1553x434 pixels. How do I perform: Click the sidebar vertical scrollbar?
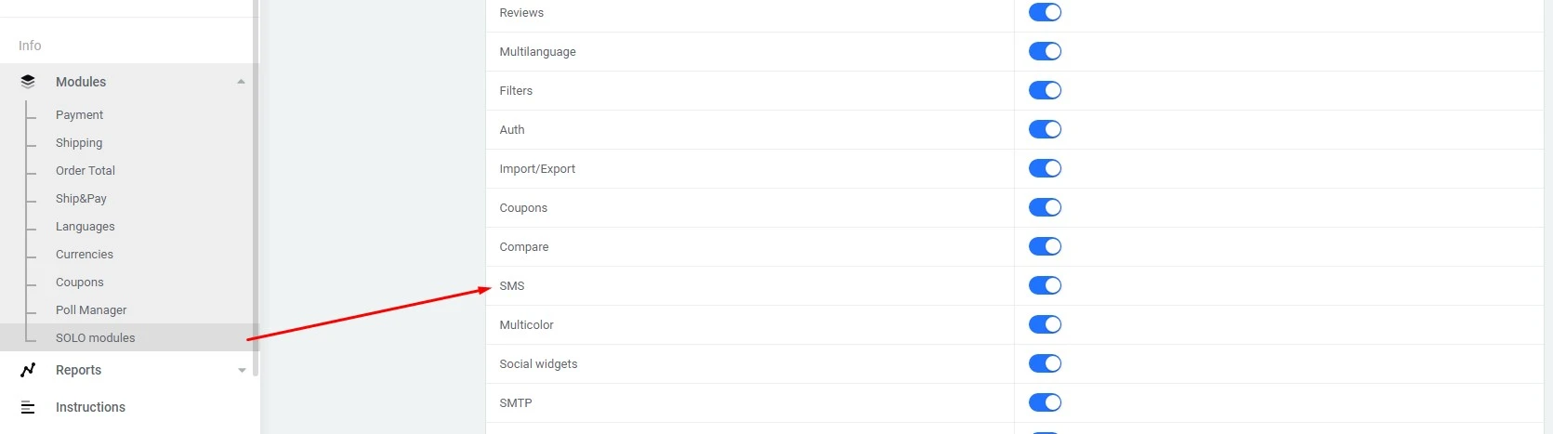(256, 186)
